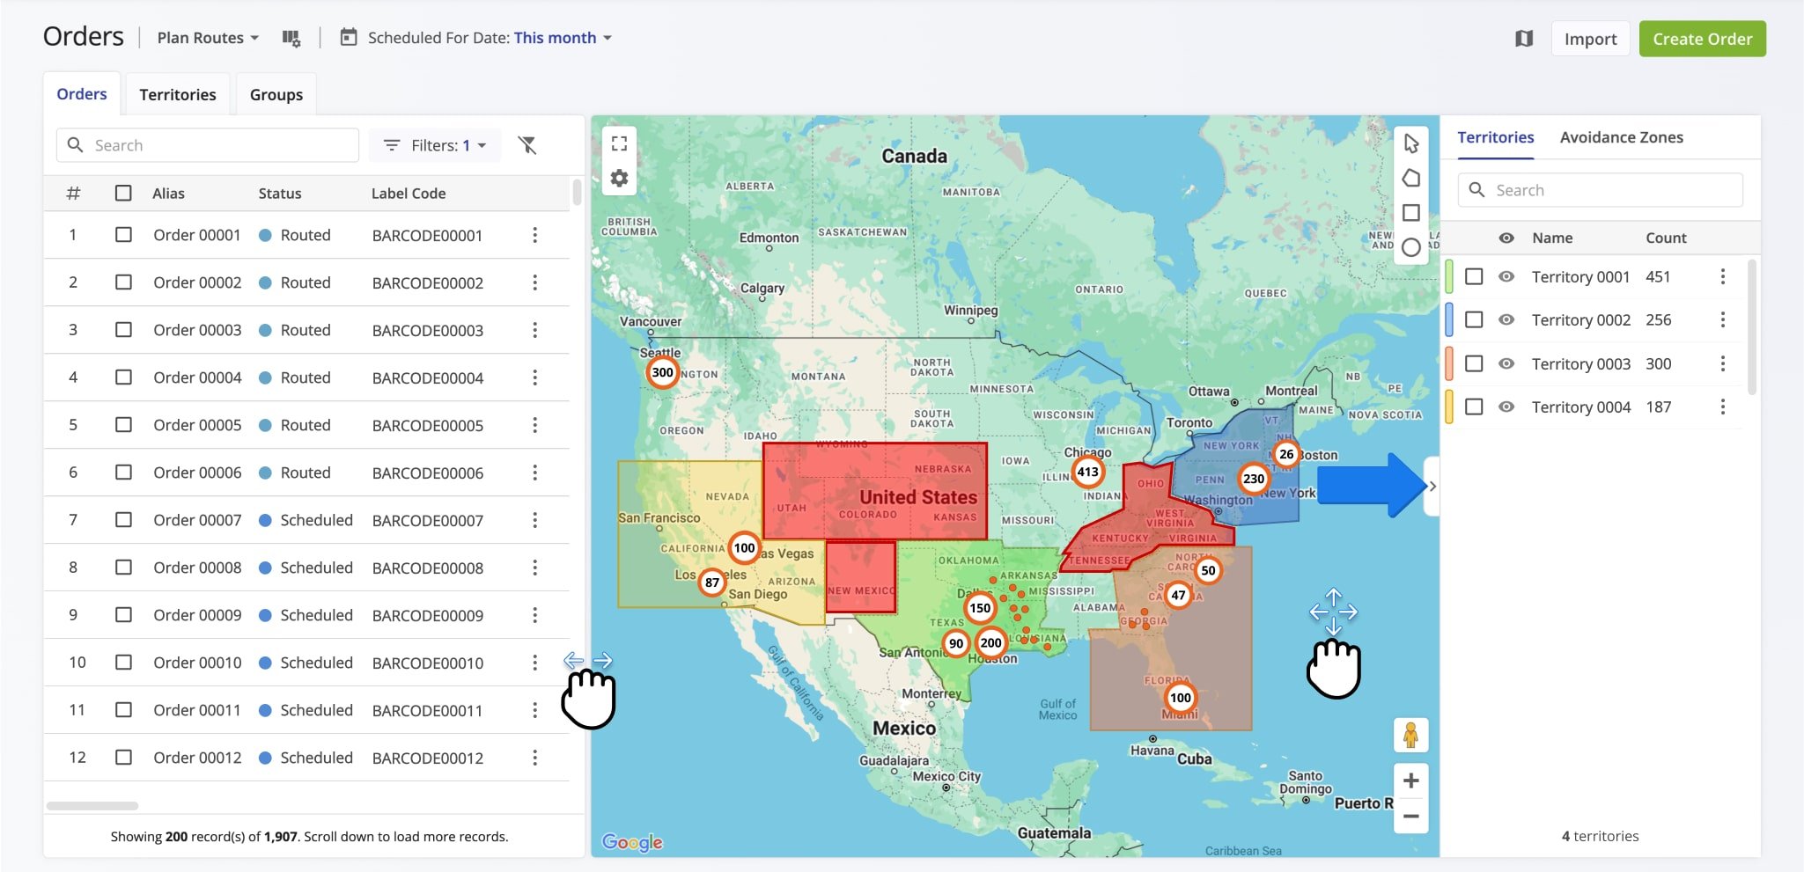Click the 300 cluster marker near Seattle
Image resolution: width=1804 pixels, height=872 pixels.
(x=663, y=372)
